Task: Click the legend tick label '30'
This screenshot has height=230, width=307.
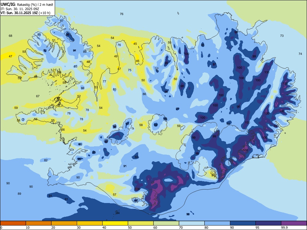Action: pos(79,228)
